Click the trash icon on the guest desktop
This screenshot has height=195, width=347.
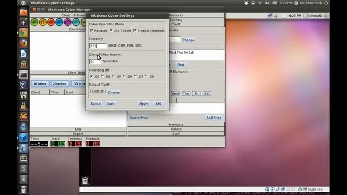click(85, 180)
